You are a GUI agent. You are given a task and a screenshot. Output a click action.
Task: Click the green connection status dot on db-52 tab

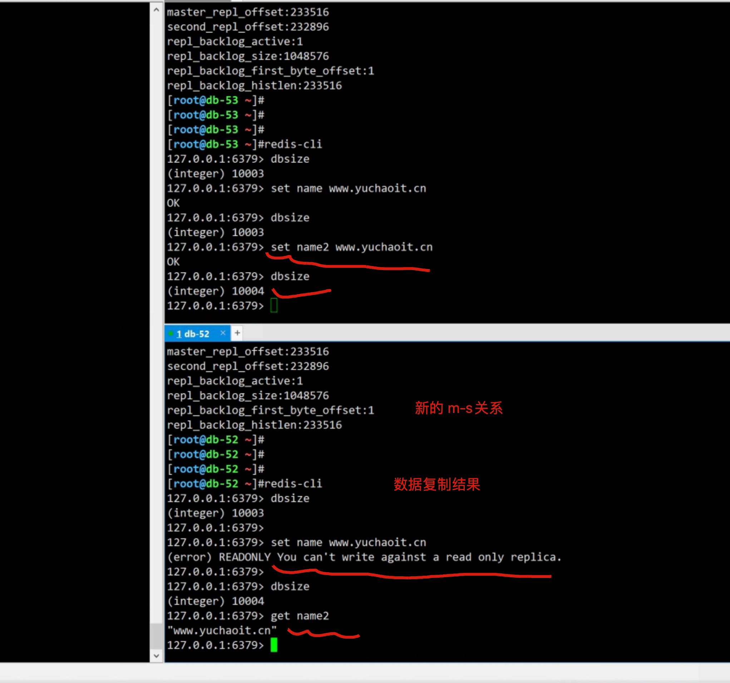[171, 333]
